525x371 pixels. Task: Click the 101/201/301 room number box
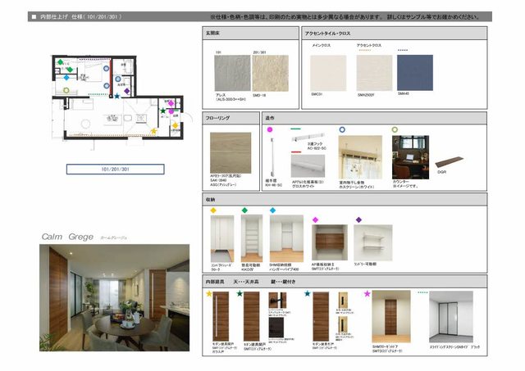116,169
